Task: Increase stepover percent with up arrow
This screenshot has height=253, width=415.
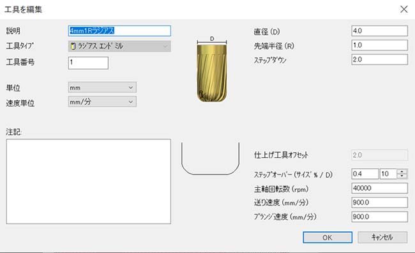Action: 402,171
